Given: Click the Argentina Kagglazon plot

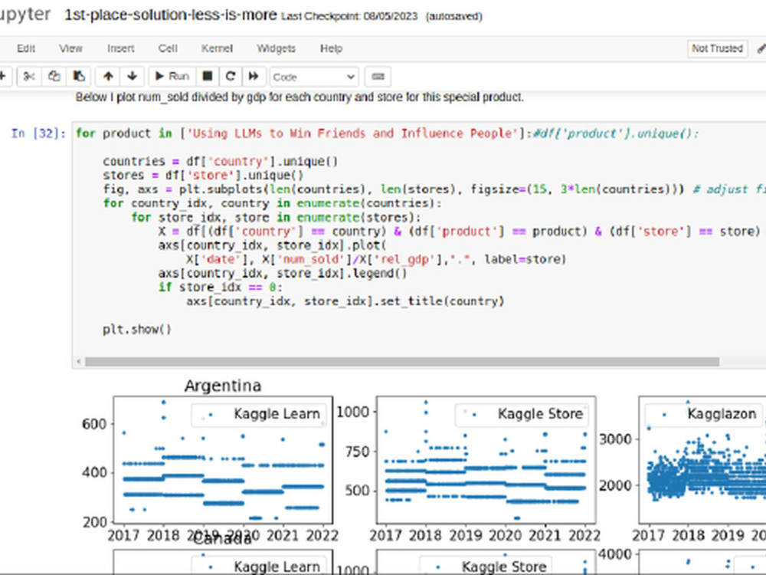Looking at the screenshot, I should (702, 459).
